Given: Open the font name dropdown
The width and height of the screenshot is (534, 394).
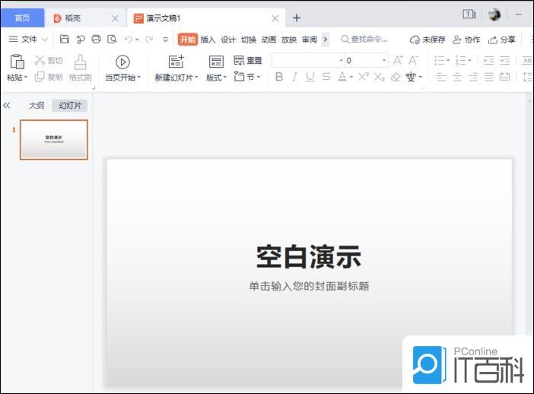Looking at the screenshot, I should [x=341, y=60].
